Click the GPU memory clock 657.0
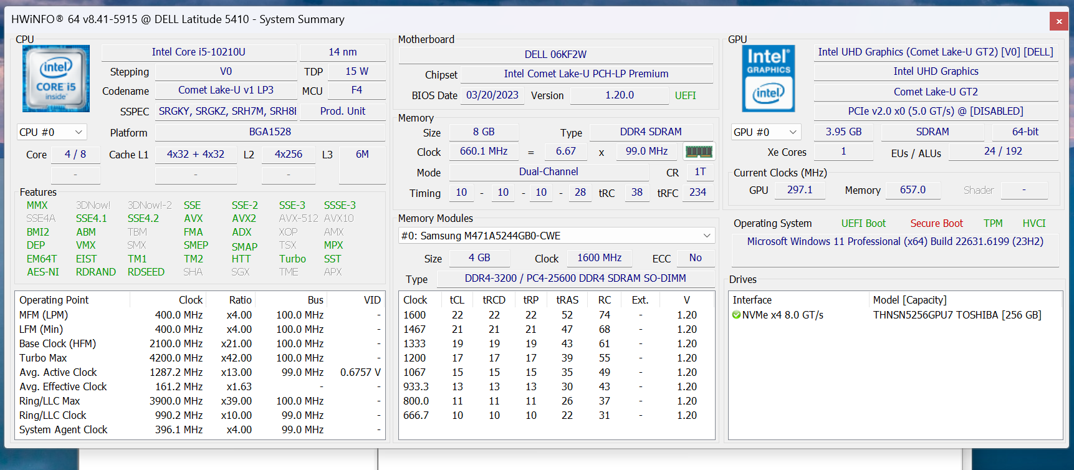This screenshot has height=470, width=1074. point(913,190)
